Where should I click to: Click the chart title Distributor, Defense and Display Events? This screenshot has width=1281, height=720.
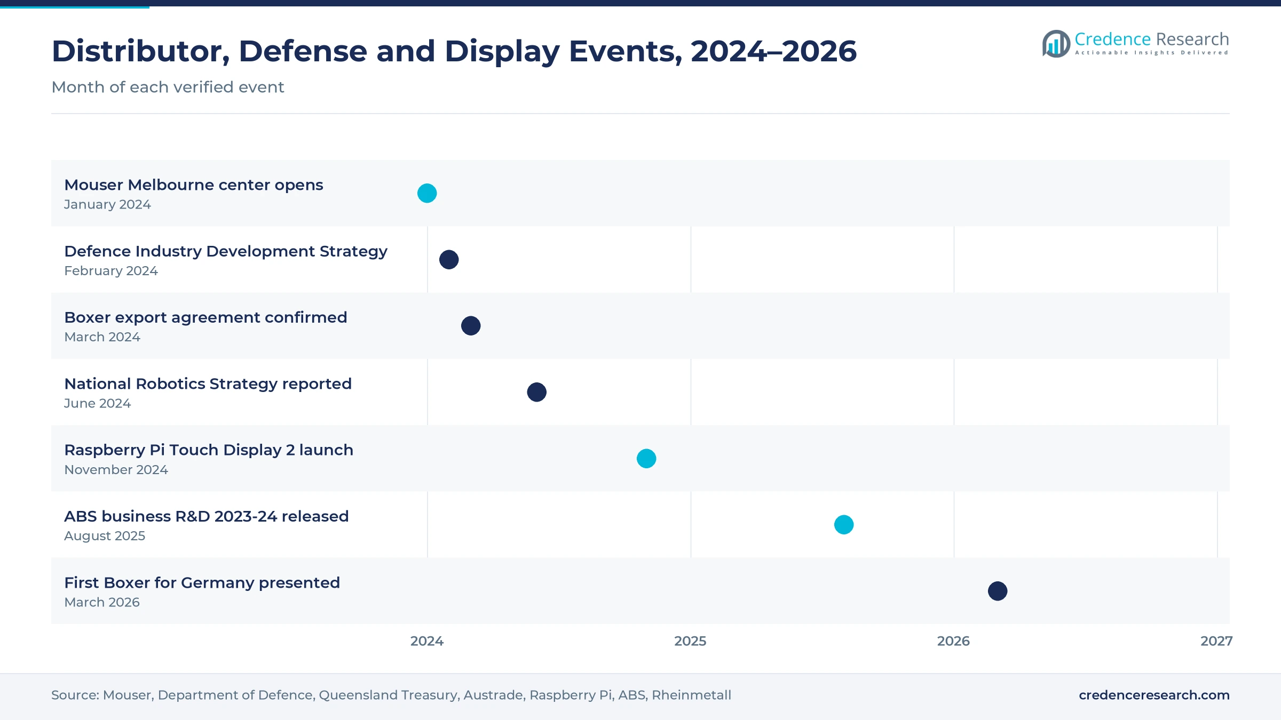tap(454, 52)
